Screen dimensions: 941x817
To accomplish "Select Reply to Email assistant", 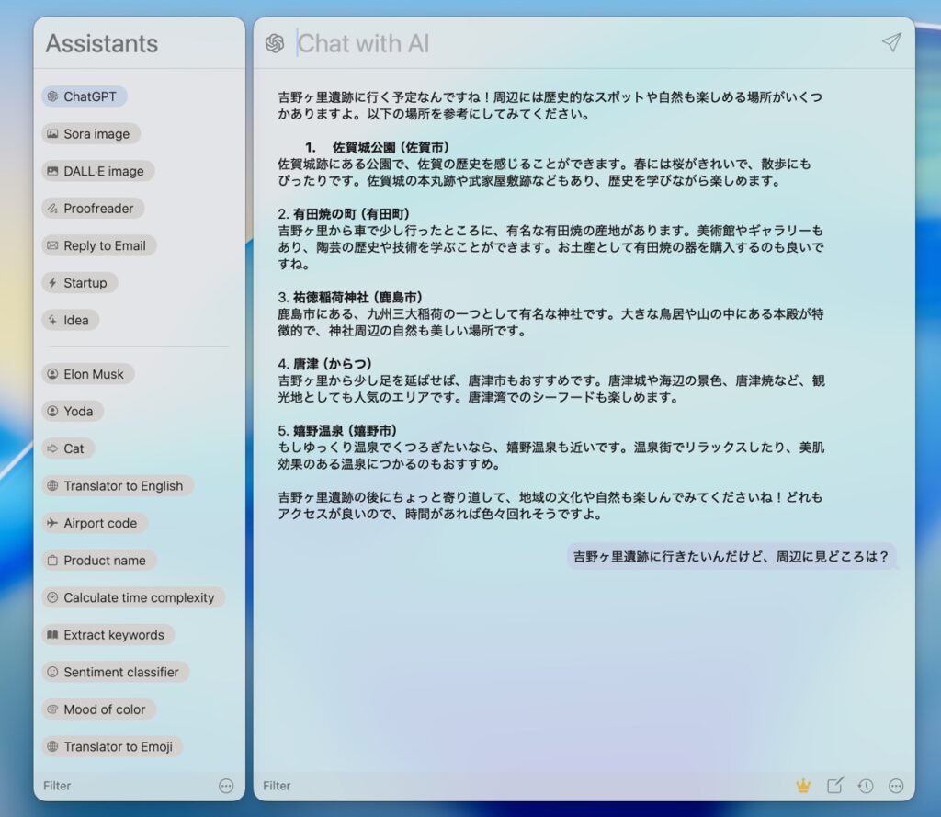I will [x=97, y=245].
